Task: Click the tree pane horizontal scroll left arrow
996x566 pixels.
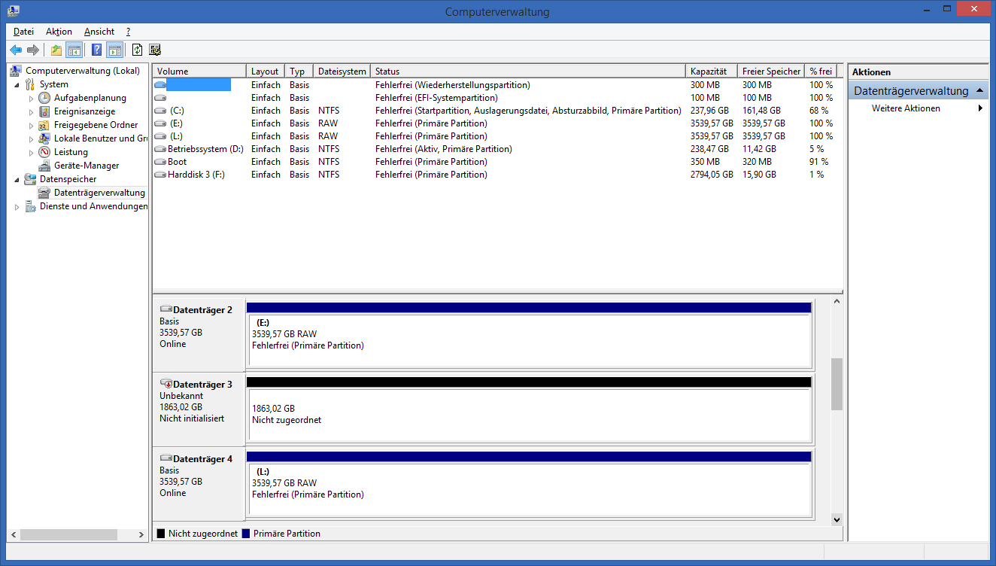Action: pos(13,534)
